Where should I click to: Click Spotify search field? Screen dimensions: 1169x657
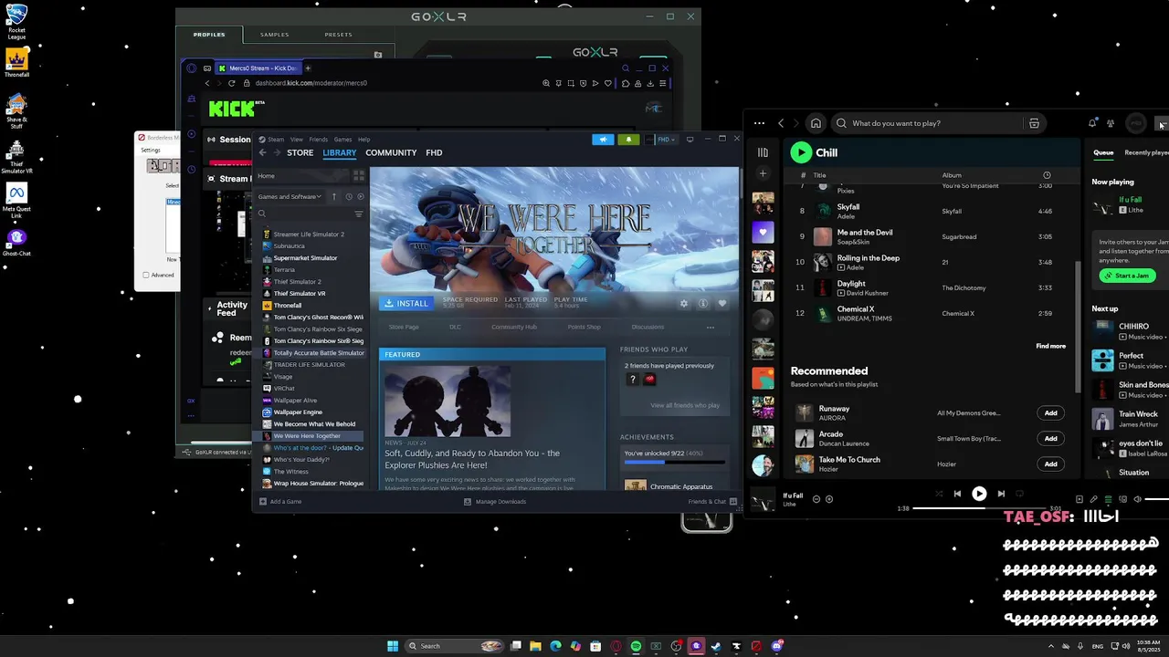927,123
